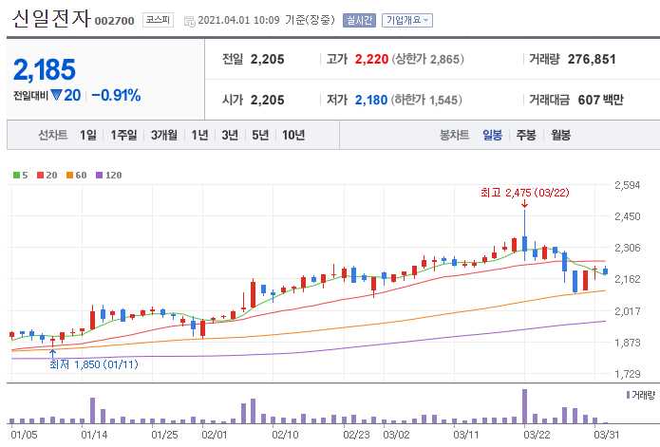Select the 1년 line chart tab
The image size is (660, 447).
[199, 135]
